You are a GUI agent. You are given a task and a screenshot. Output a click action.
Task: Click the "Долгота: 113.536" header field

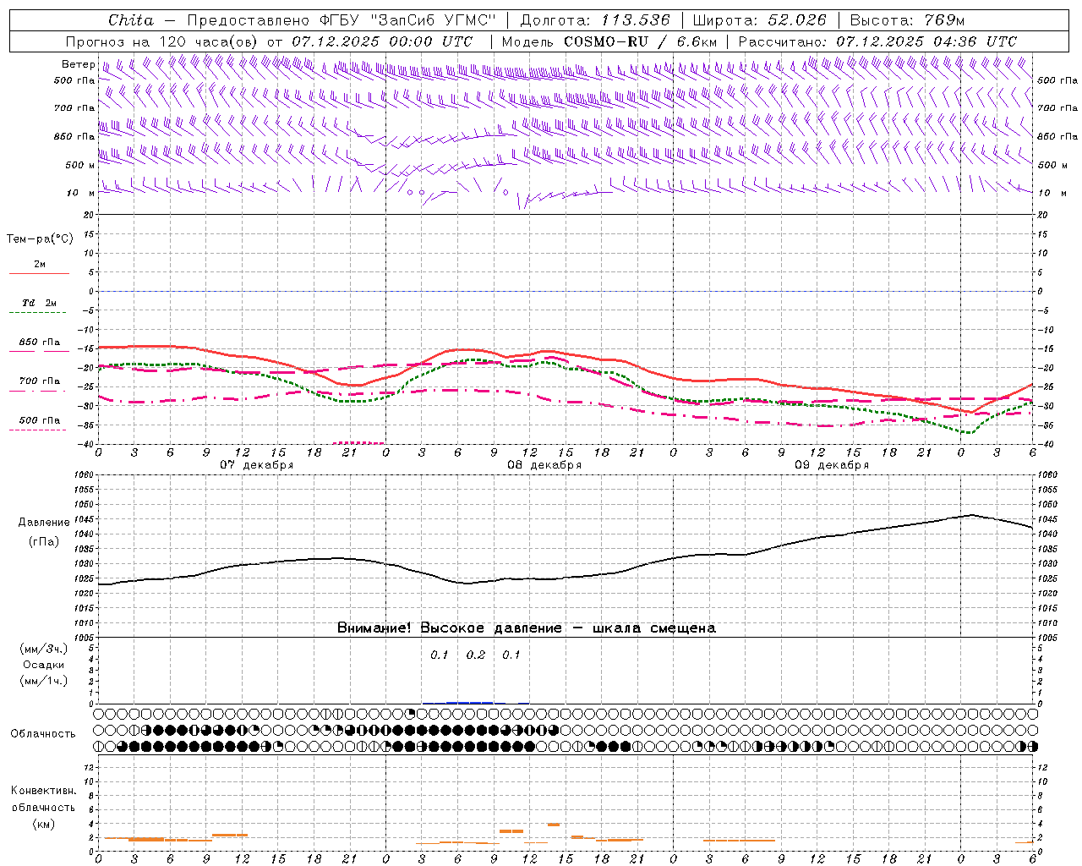[x=595, y=20]
